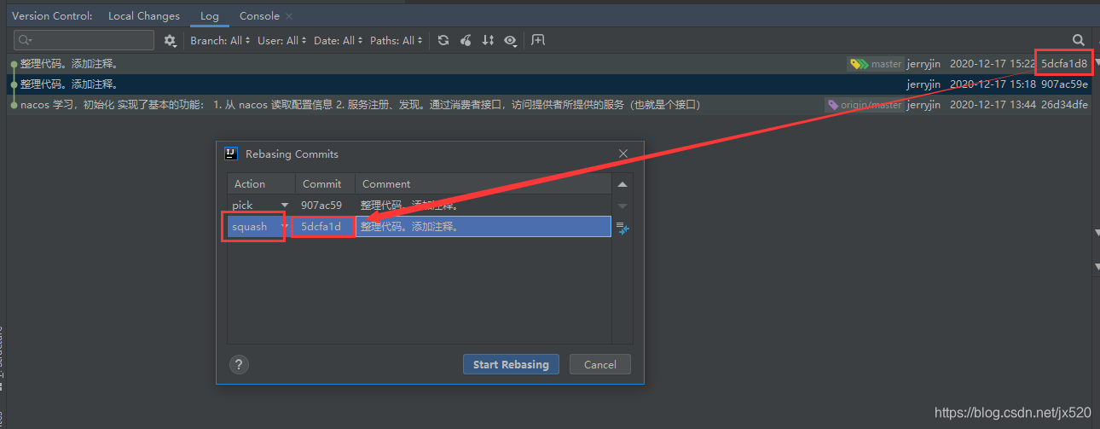Select the comment cell of the squash row
This screenshot has width=1100, height=429.
[483, 227]
